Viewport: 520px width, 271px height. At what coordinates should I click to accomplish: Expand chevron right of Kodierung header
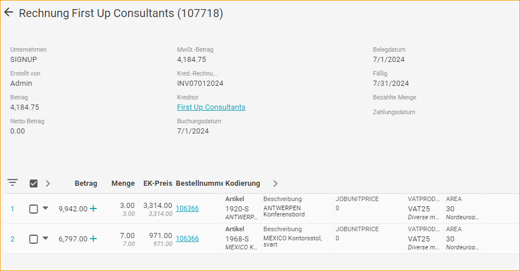pos(275,184)
